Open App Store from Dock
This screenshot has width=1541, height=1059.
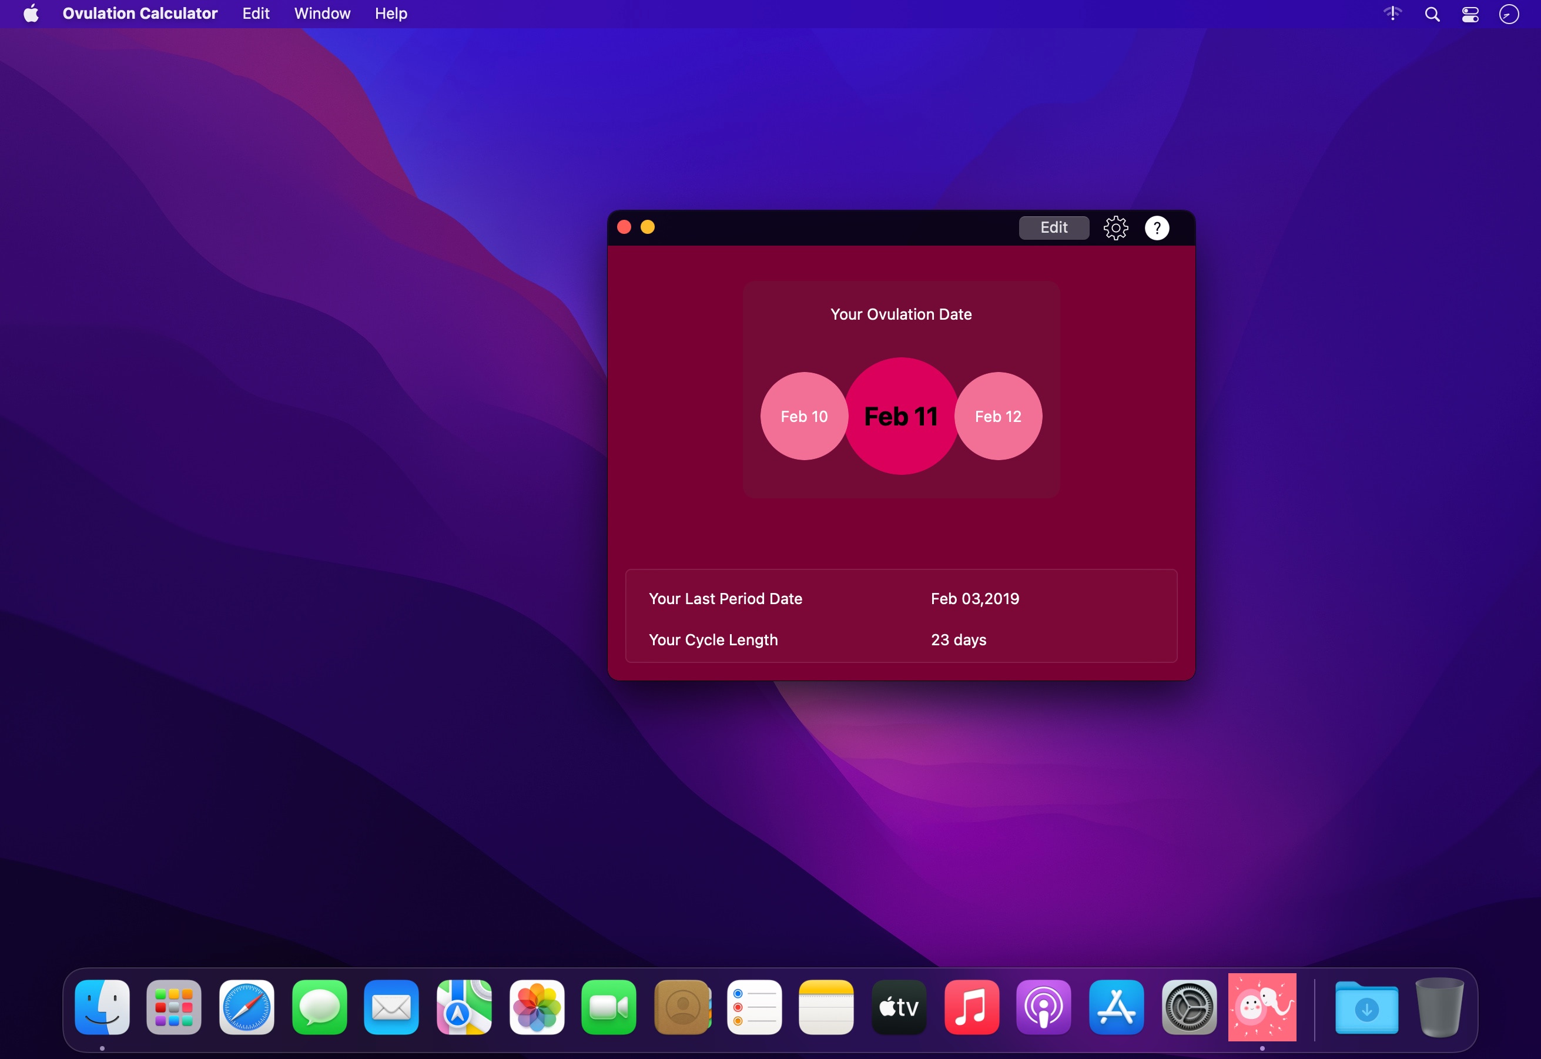[x=1116, y=1007]
